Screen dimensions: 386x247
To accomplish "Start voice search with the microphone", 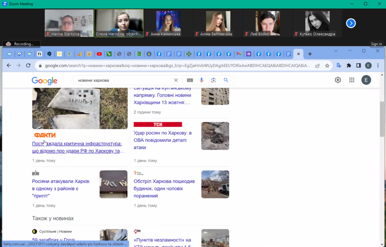I will (202, 80).
